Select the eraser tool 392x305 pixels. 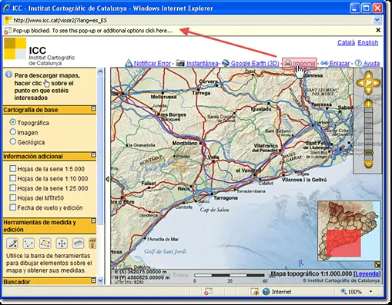[78, 243]
